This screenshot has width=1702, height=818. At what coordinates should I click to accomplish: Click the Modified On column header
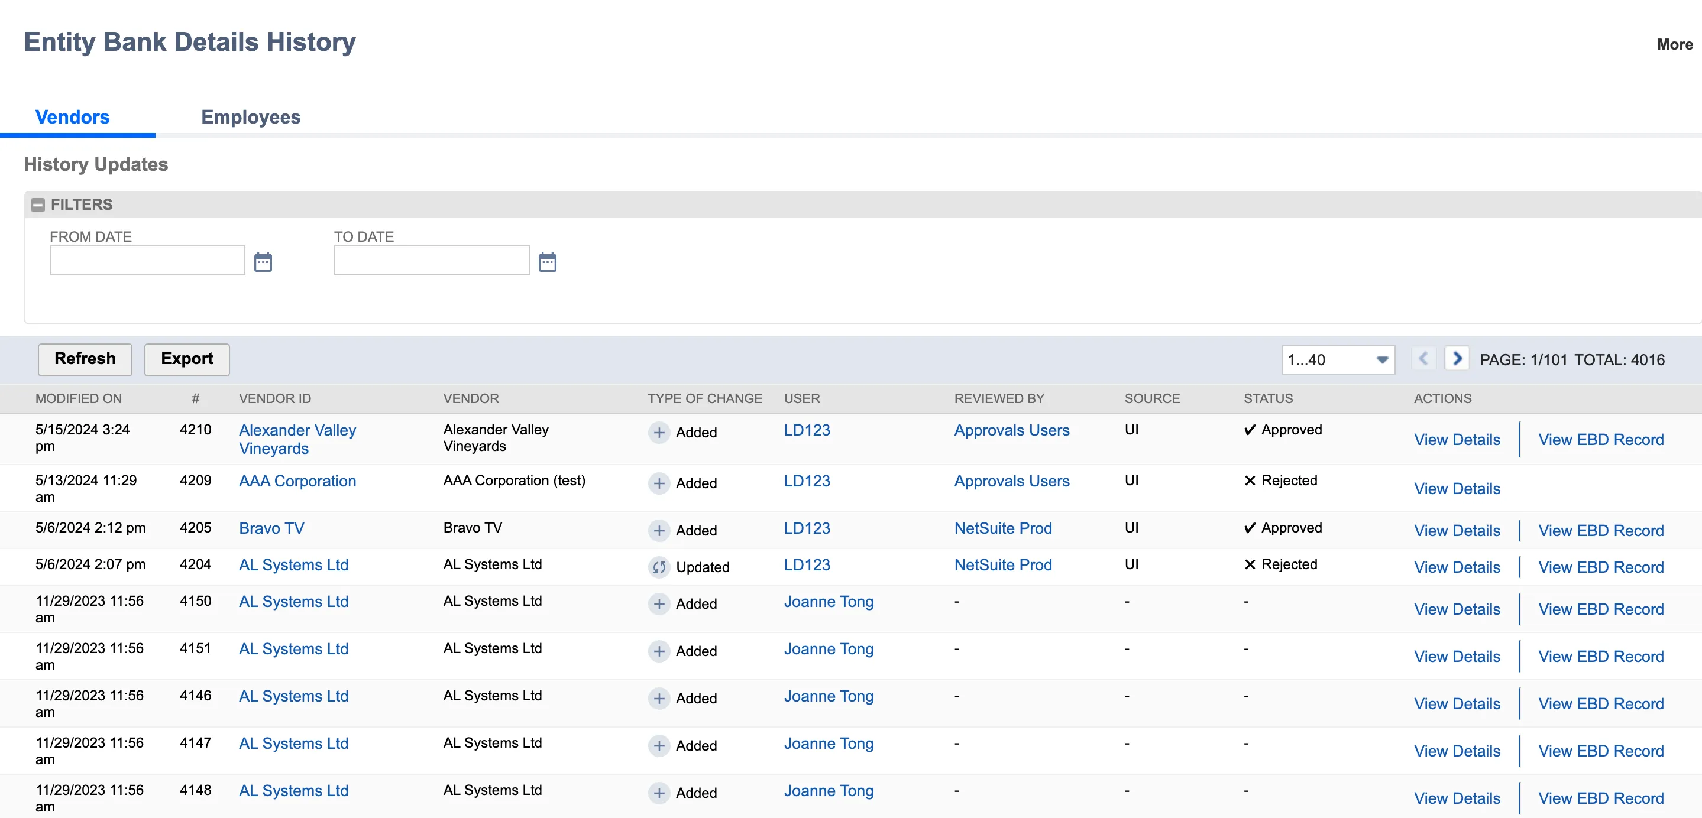coord(79,399)
